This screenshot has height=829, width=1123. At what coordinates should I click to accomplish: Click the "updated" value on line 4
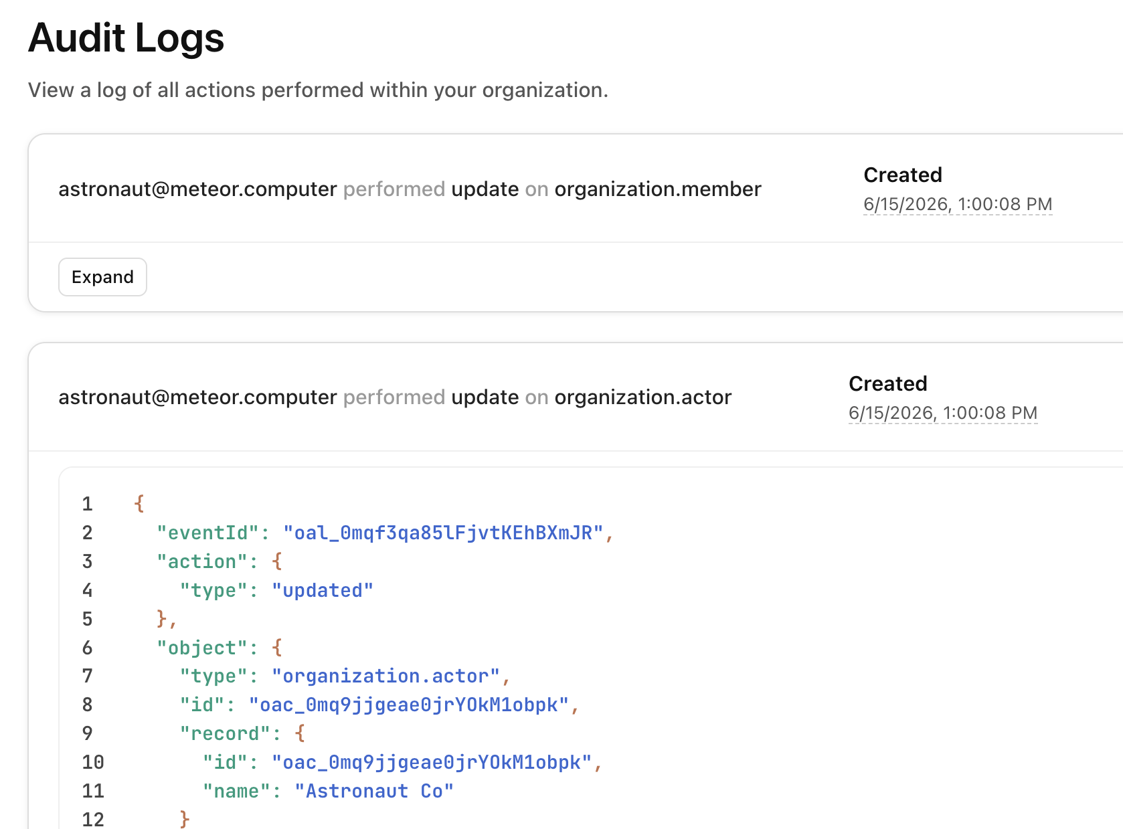coord(323,591)
